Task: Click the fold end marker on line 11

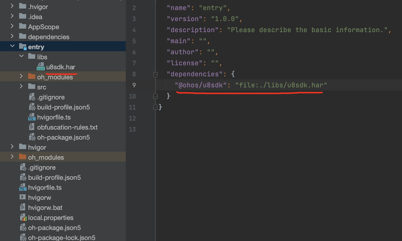Action: [x=155, y=107]
